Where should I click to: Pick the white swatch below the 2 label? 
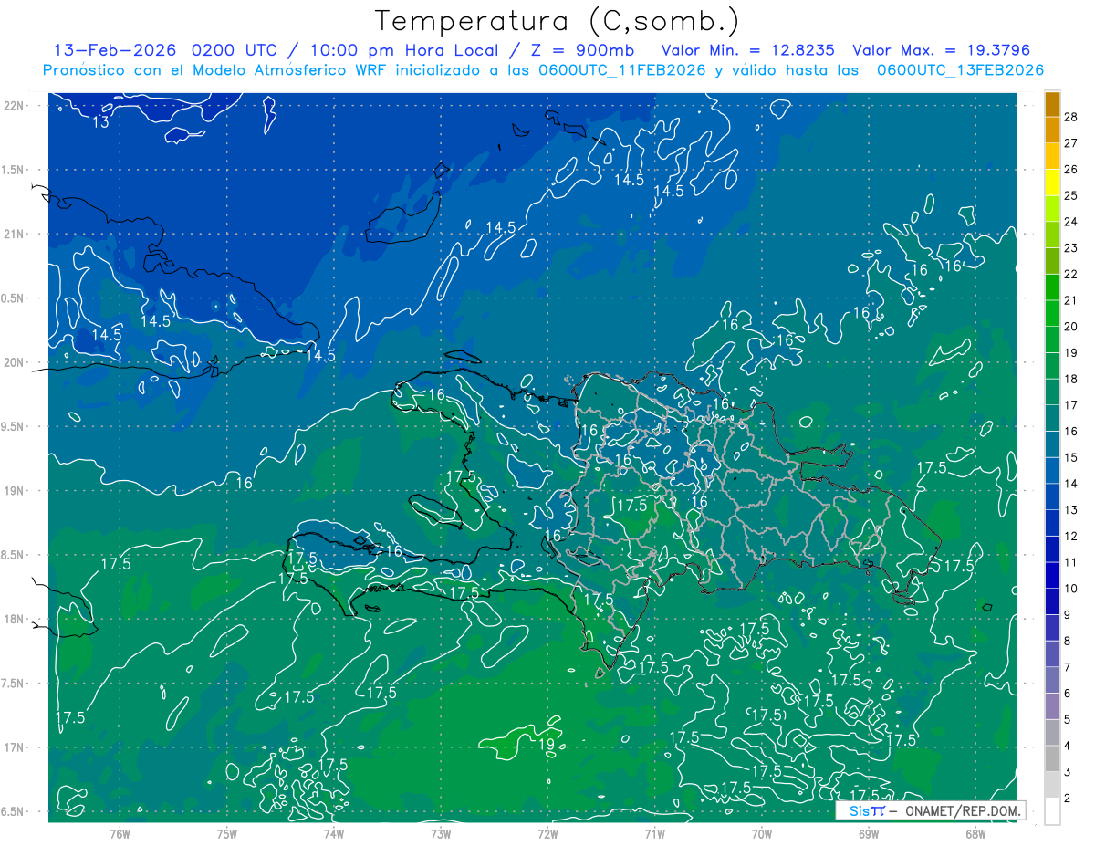click(x=1052, y=811)
